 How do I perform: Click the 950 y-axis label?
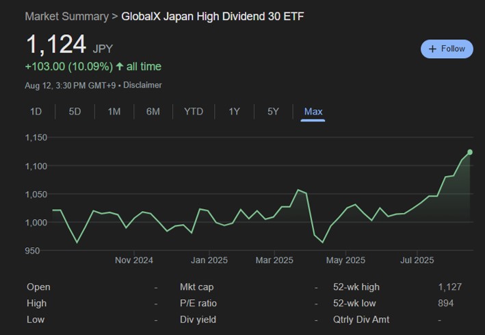[x=32, y=251]
